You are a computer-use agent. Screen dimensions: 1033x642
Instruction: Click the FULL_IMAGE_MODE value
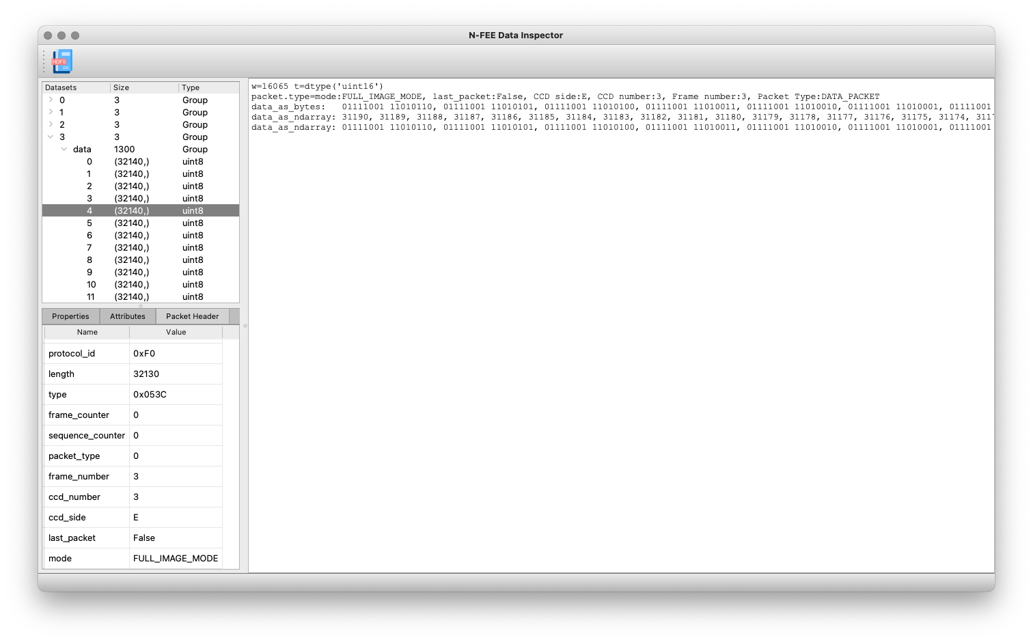(x=176, y=558)
